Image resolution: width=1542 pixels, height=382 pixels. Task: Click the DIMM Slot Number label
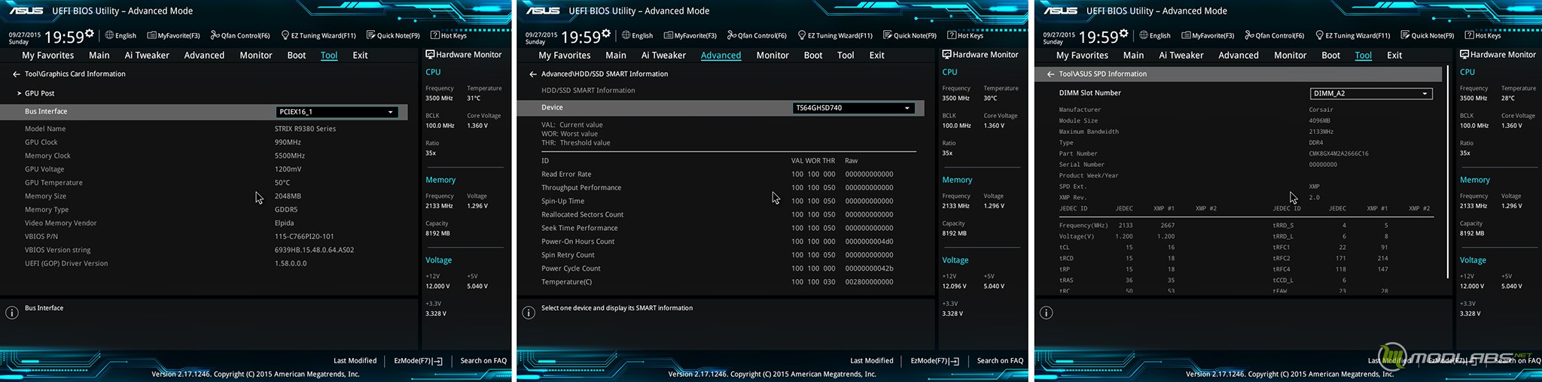[1089, 93]
